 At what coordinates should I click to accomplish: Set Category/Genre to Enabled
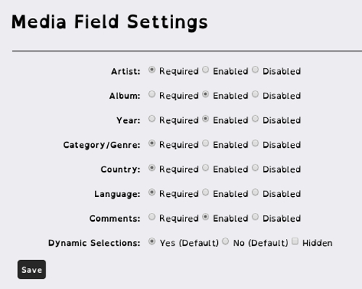point(206,143)
